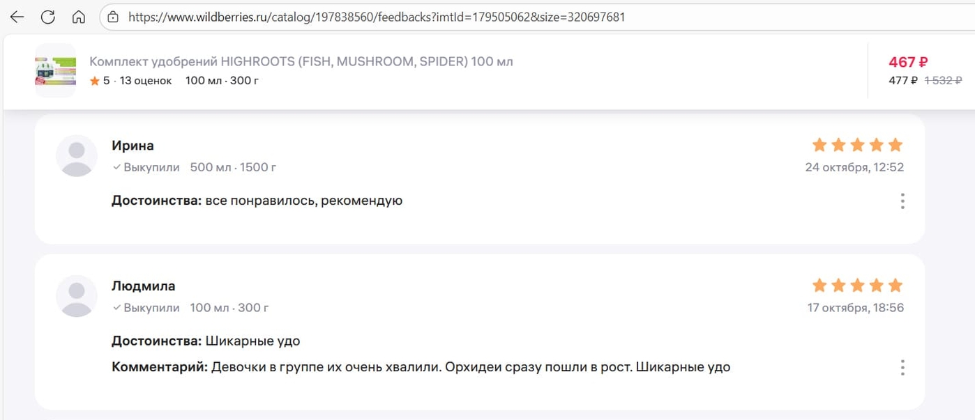Open the HIGHROOTS product thumbnail image
The width and height of the screenshot is (975, 420).
[55, 70]
